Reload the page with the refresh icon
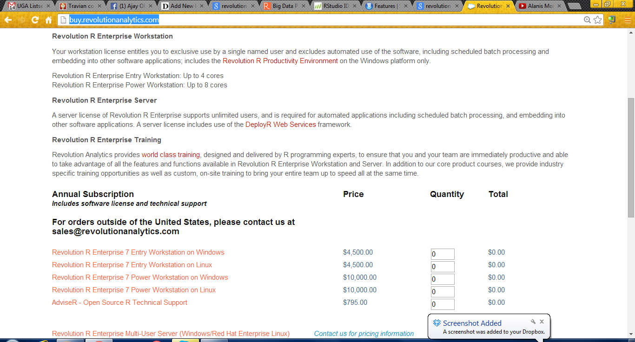Image resolution: width=635 pixels, height=342 pixels. click(x=35, y=20)
